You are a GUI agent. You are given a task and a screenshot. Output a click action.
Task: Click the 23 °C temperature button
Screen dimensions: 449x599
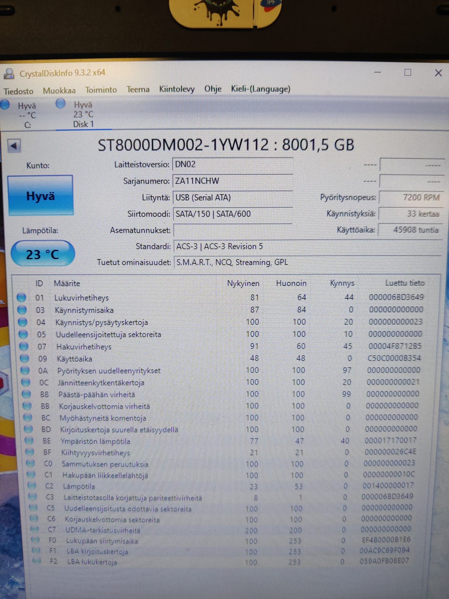[43, 255]
